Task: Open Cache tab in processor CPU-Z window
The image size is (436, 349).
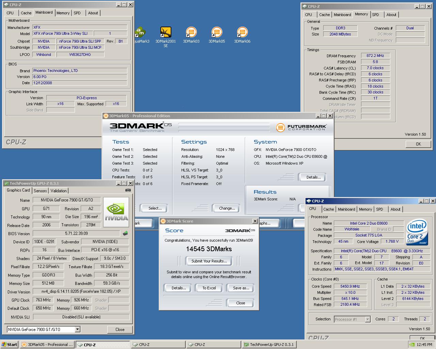Action: (x=329, y=209)
